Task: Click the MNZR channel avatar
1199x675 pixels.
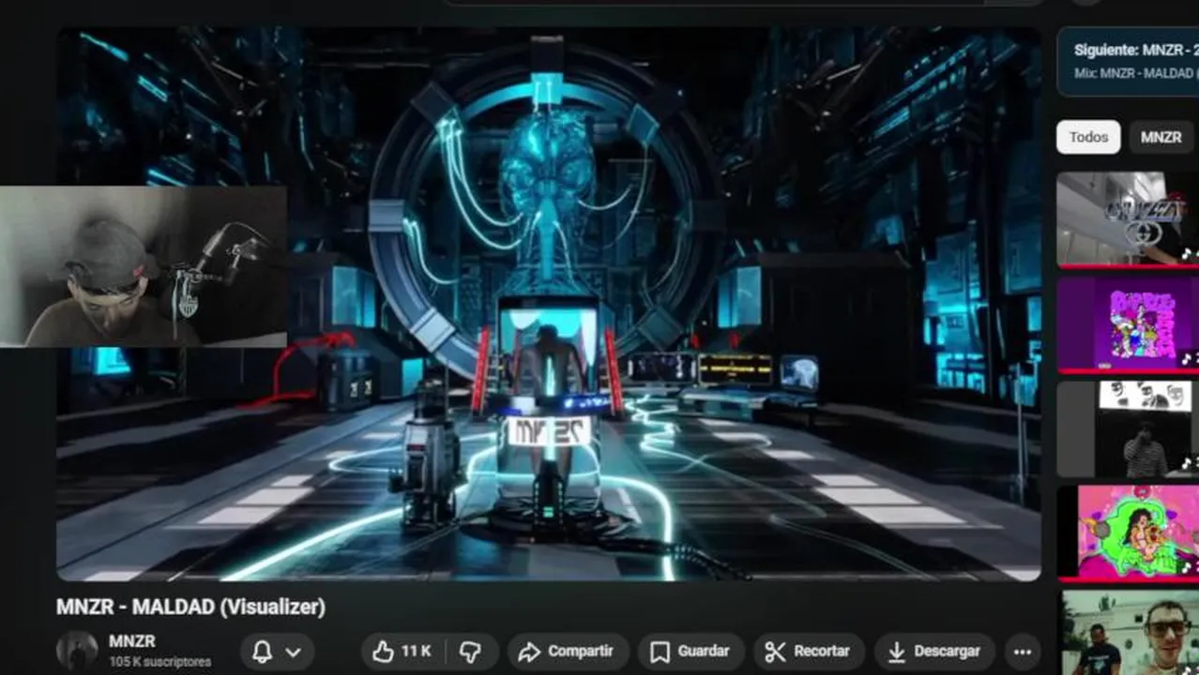Action: (x=77, y=651)
